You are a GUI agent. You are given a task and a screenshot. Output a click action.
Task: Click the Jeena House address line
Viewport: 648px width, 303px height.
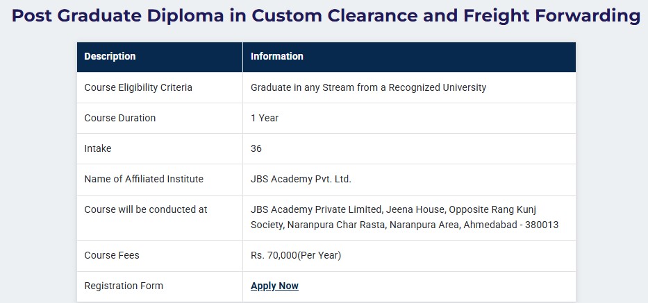point(393,209)
